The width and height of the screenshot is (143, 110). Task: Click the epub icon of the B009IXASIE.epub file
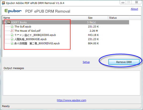point(12,39)
